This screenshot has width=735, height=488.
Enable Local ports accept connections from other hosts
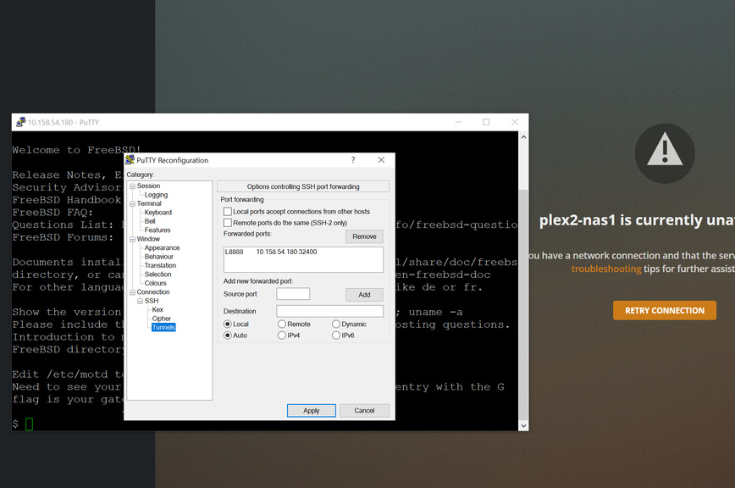[228, 212]
